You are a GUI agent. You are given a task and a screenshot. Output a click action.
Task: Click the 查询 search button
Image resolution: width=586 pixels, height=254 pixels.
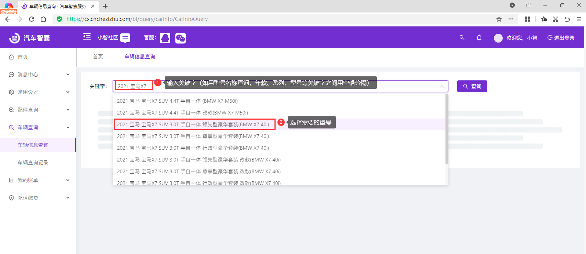472,86
